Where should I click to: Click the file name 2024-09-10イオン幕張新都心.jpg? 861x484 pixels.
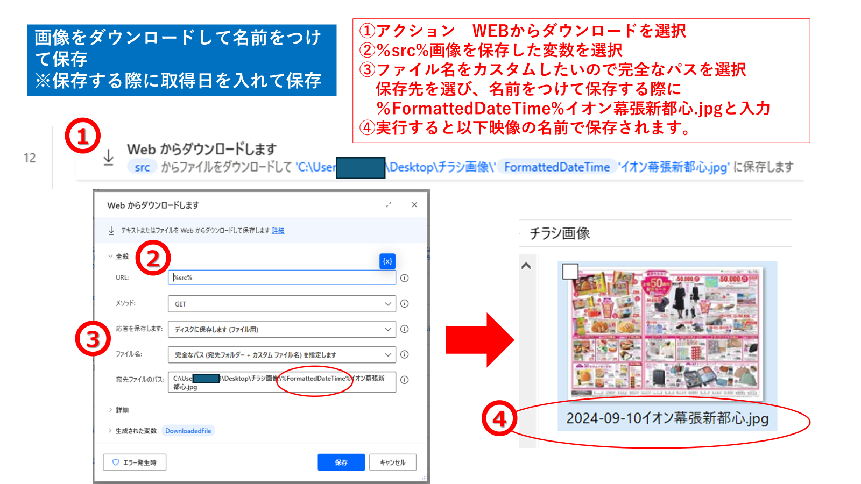coord(667,418)
